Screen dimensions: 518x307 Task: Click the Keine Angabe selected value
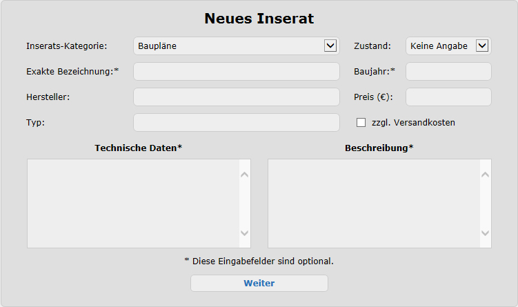439,46
